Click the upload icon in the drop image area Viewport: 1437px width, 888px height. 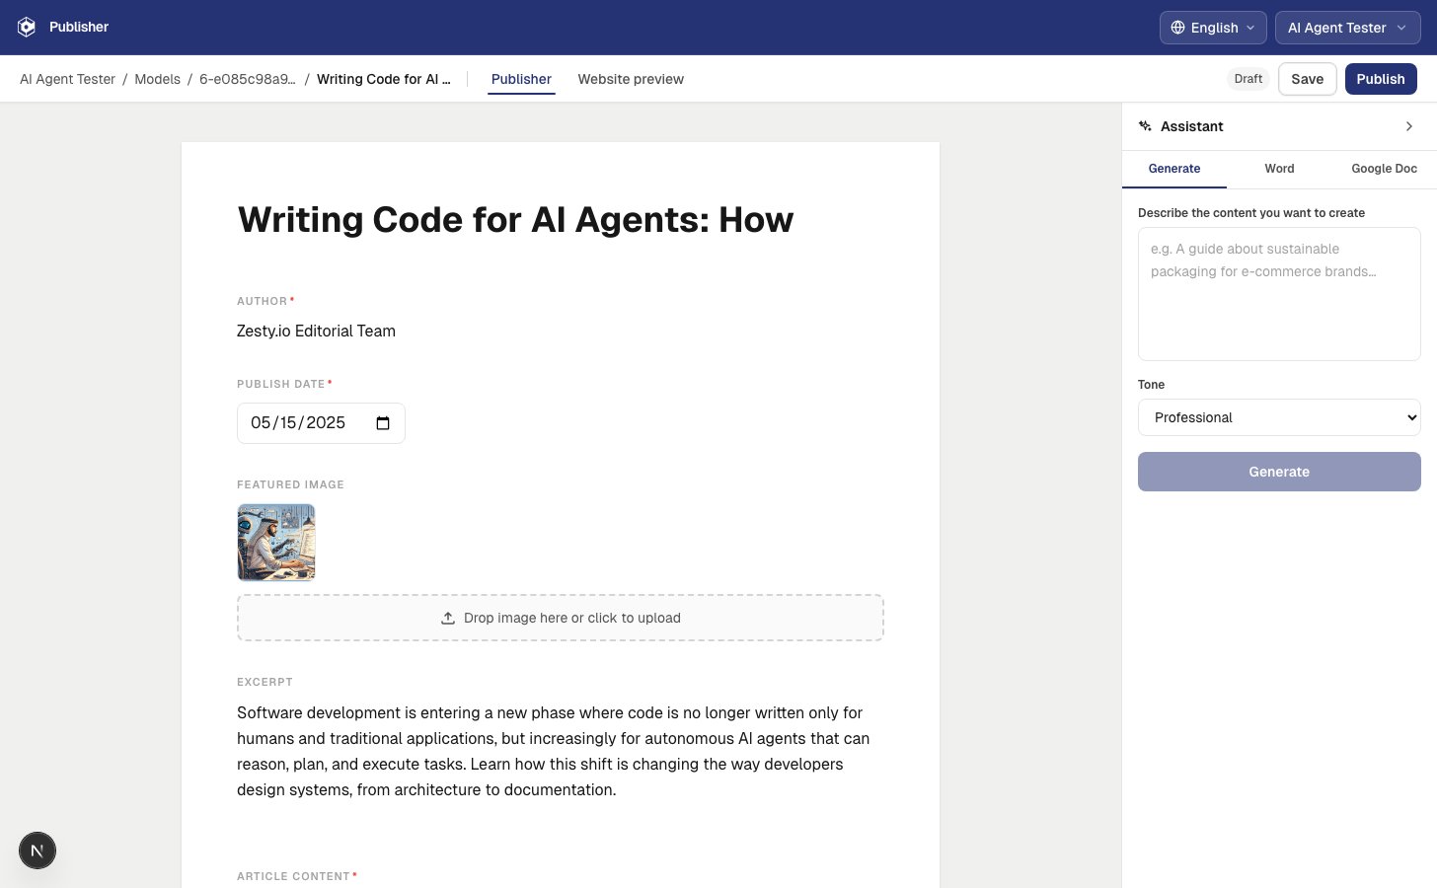point(448,617)
